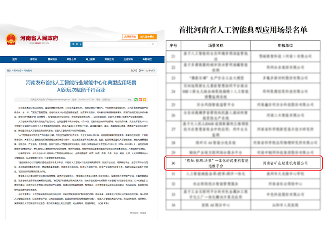The height and width of the screenshot is (243, 324).
Task: Switch to the 首页 navigation tab
Action: [14, 58]
